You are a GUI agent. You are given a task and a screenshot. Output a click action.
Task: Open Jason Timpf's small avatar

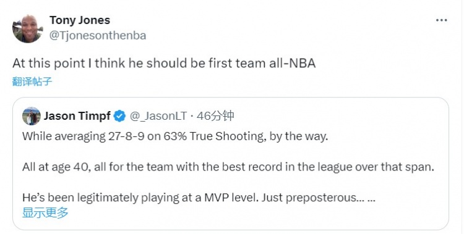pyautogui.click(x=32, y=116)
